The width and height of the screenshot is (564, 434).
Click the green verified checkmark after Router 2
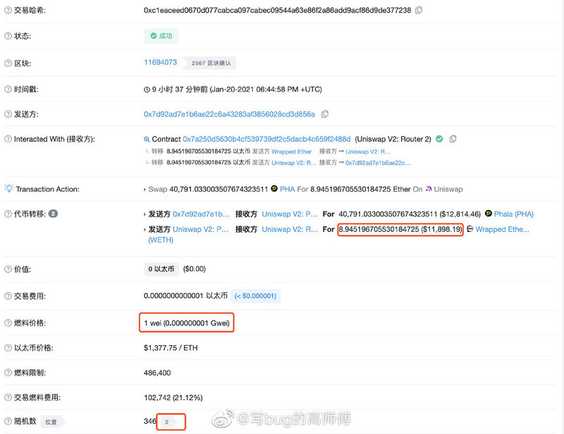[439, 139]
